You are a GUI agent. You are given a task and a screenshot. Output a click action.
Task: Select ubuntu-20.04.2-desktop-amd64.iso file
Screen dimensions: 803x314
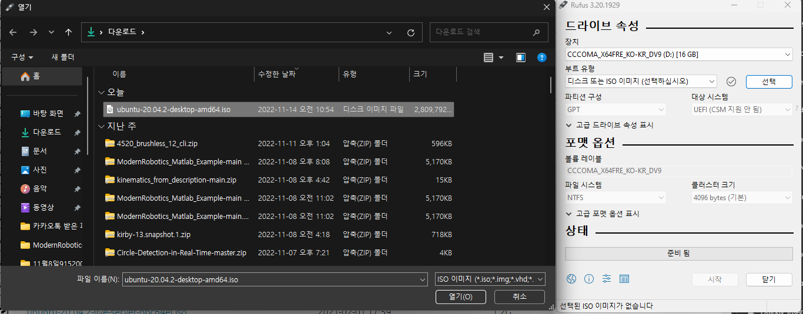click(279, 109)
